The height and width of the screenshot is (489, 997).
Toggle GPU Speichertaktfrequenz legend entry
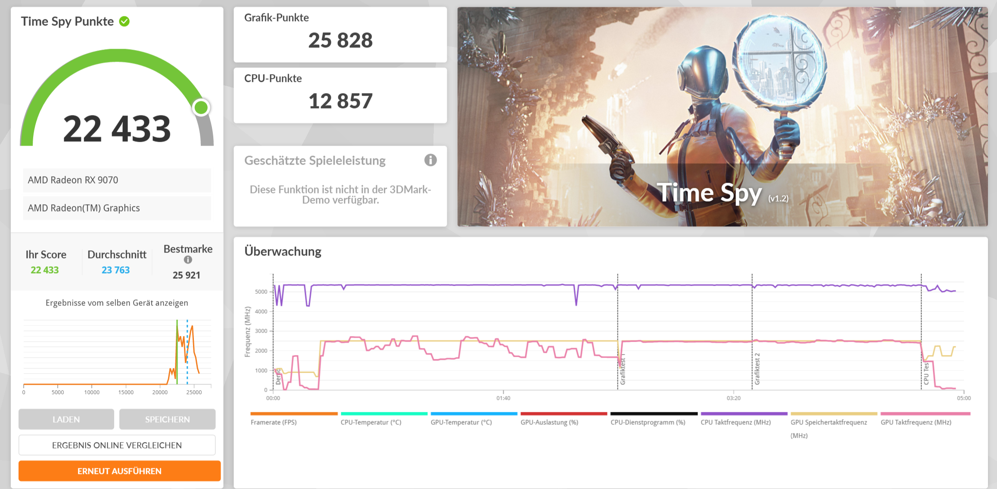click(829, 422)
